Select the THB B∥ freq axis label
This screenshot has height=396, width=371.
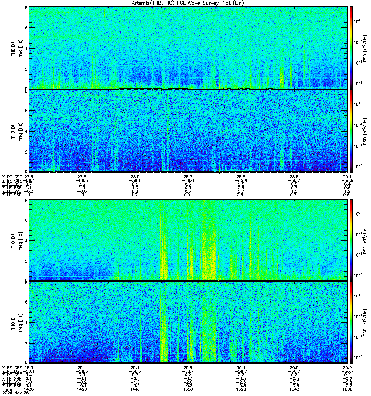[x=17, y=131]
